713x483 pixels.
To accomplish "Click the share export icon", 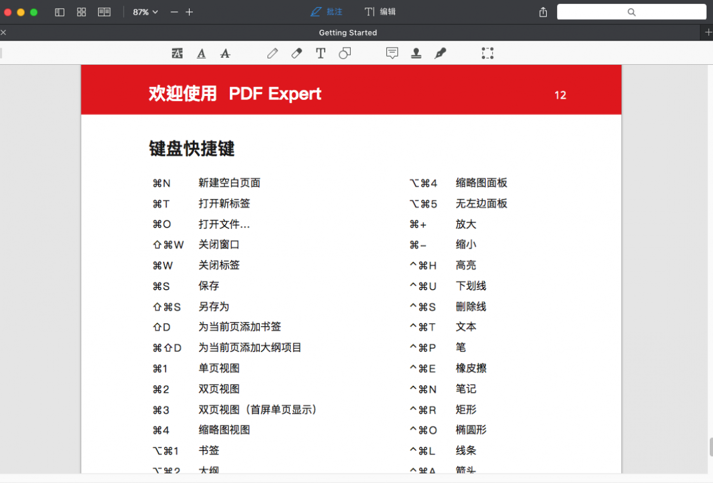I will click(543, 12).
